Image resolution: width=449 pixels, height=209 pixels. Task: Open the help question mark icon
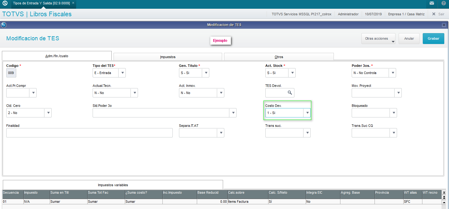pos(443,3)
